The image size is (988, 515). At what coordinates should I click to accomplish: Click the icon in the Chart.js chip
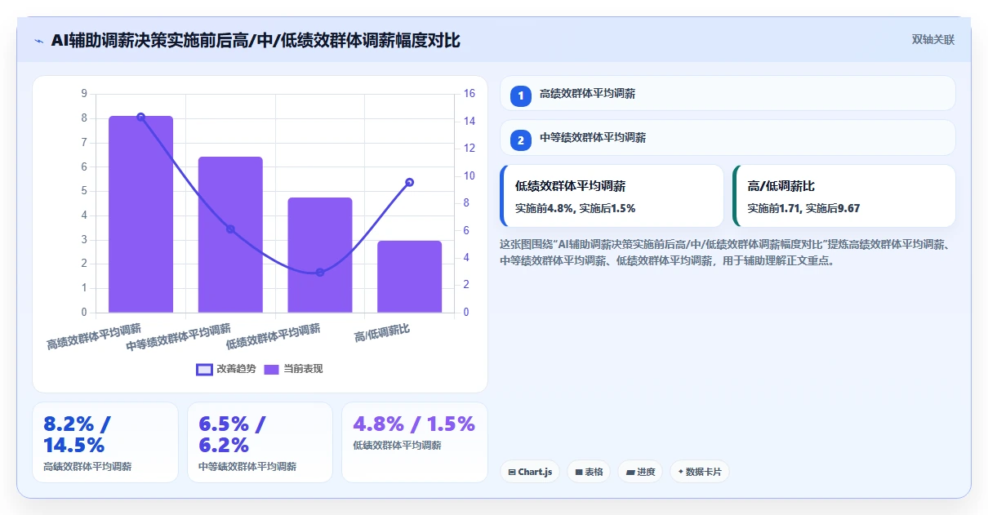(x=512, y=472)
